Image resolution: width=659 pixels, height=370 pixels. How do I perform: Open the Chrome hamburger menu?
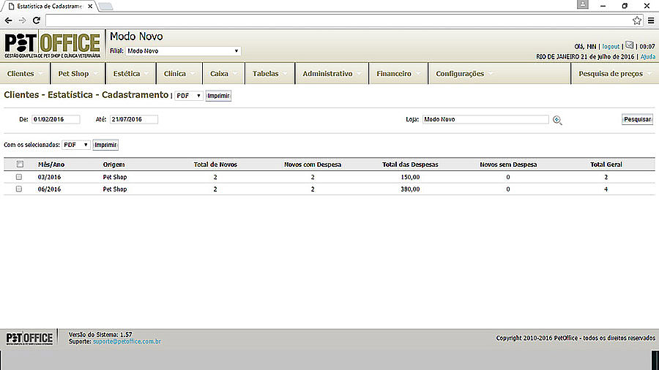point(651,20)
